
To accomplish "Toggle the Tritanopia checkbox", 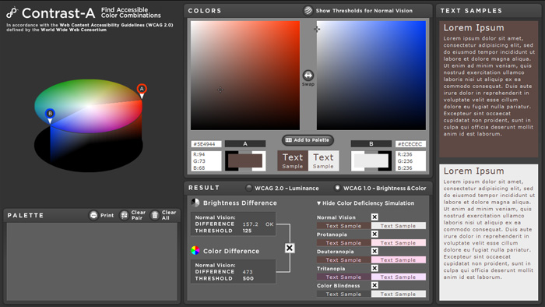I will pos(374,268).
